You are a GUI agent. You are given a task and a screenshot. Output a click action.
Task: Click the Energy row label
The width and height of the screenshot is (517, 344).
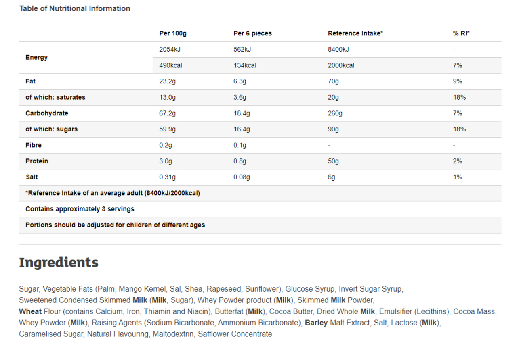point(37,57)
